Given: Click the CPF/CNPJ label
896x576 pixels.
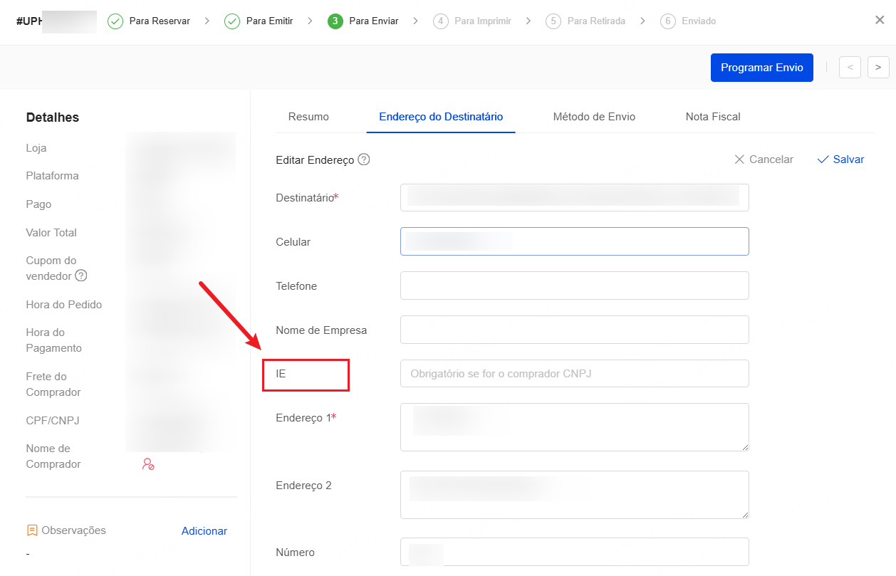Looking at the screenshot, I should click(x=53, y=421).
